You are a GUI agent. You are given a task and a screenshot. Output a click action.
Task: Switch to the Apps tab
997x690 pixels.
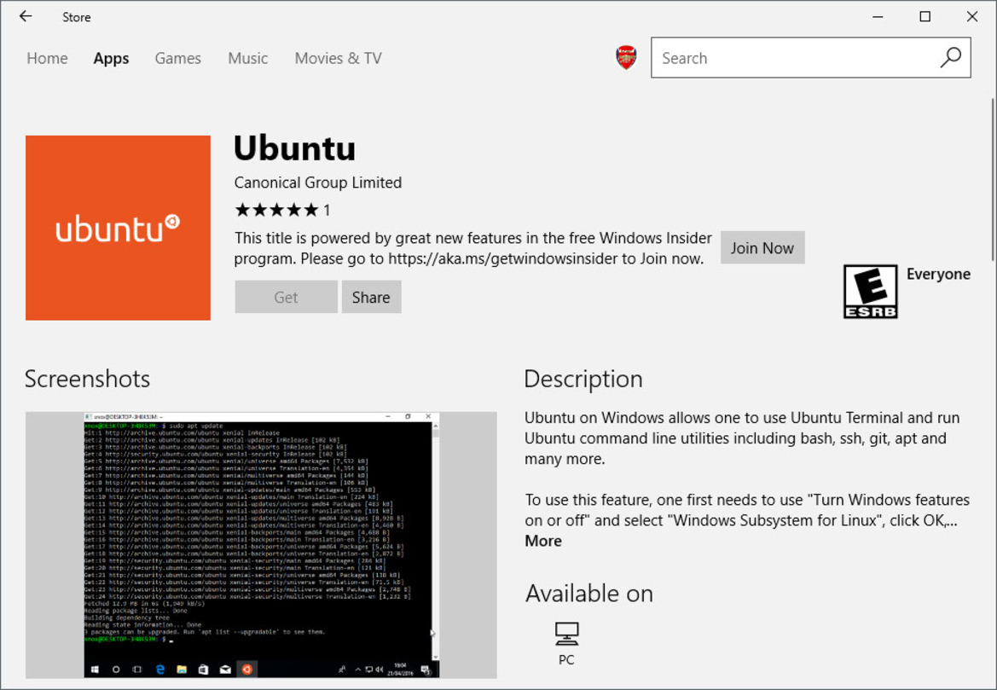click(111, 59)
